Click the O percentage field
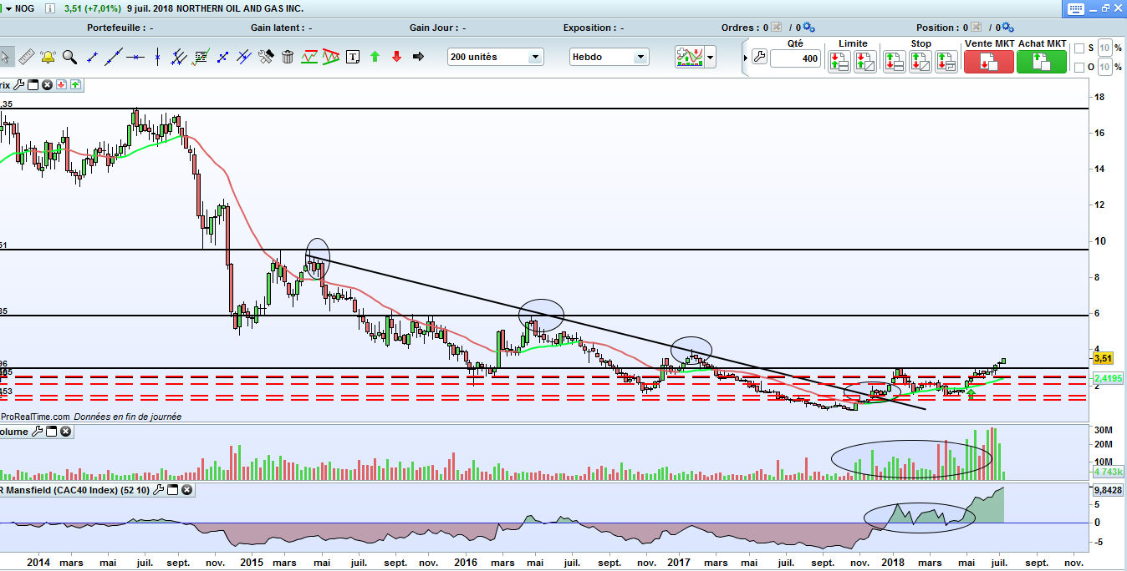 pyautogui.click(x=1104, y=67)
